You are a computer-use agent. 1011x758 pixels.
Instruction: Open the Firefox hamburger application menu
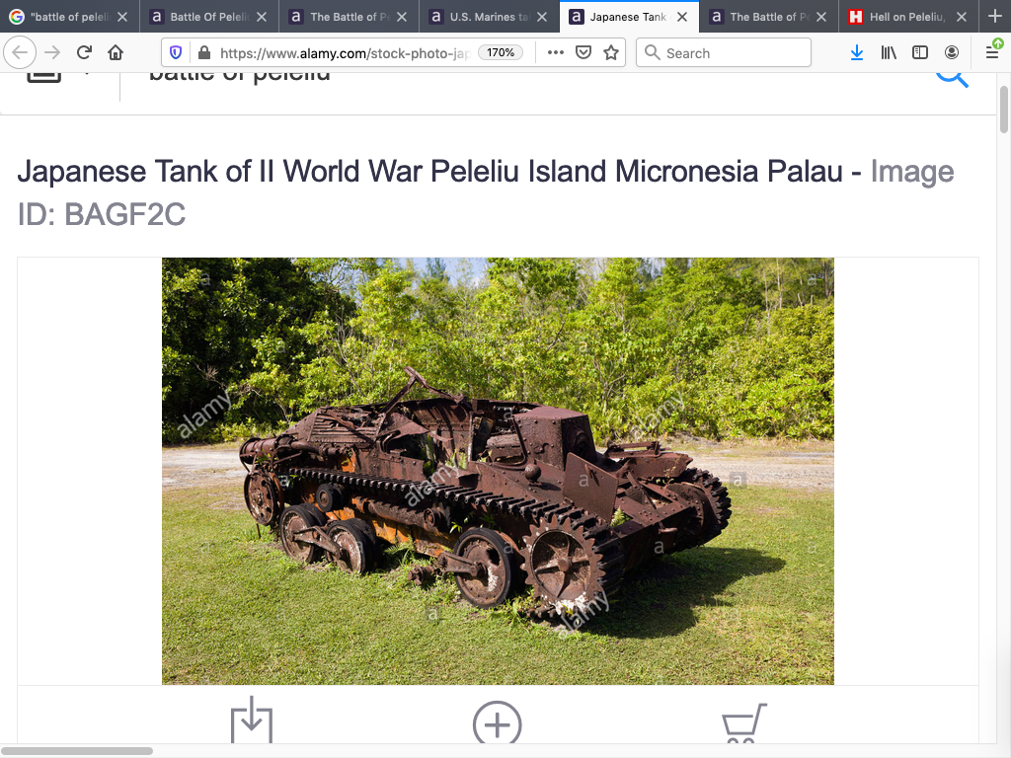(992, 52)
